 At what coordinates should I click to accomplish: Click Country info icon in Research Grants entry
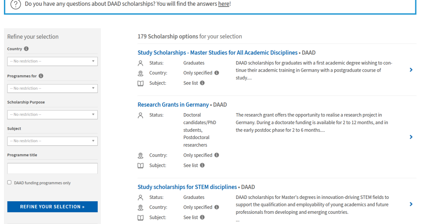pyautogui.click(x=217, y=155)
